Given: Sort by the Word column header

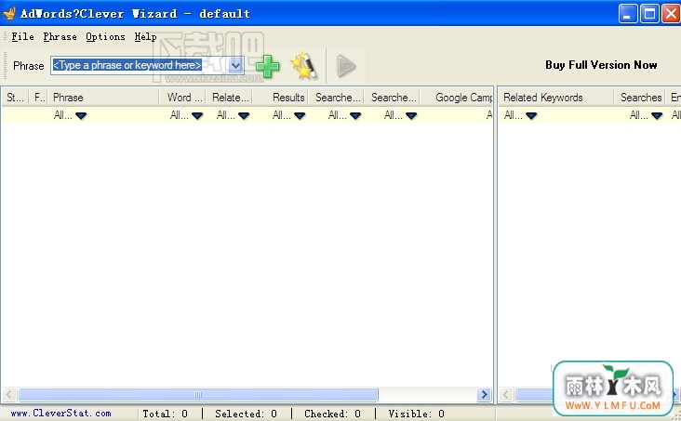Looking at the screenshot, I should coord(183,98).
